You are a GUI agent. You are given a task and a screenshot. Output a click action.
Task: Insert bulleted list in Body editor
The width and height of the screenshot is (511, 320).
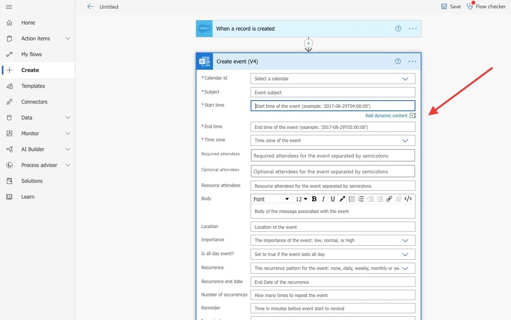coord(351,199)
